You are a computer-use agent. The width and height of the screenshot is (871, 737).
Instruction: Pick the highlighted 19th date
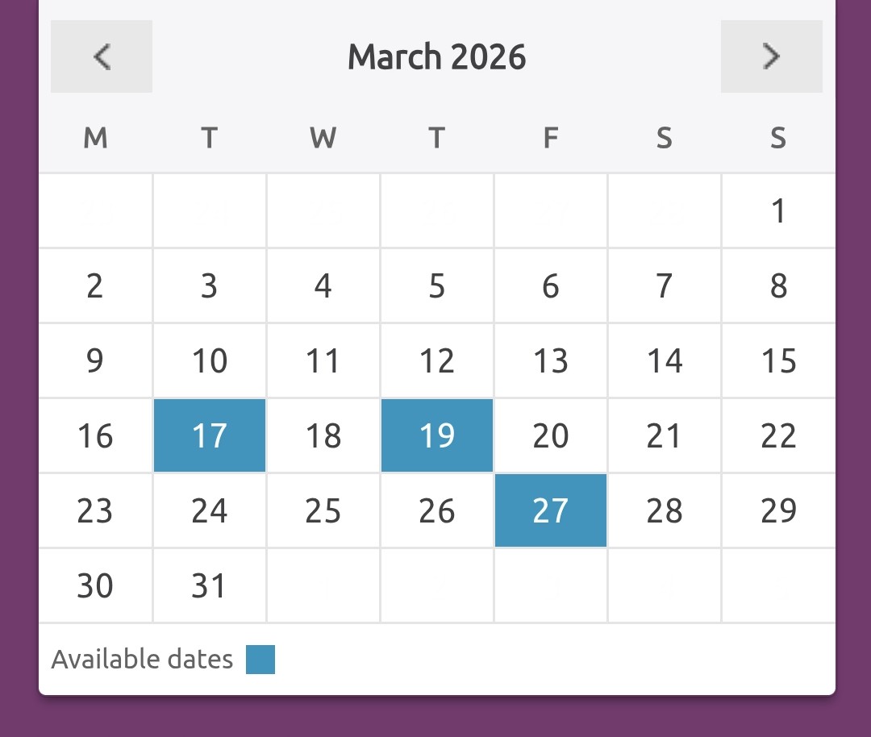[437, 435]
